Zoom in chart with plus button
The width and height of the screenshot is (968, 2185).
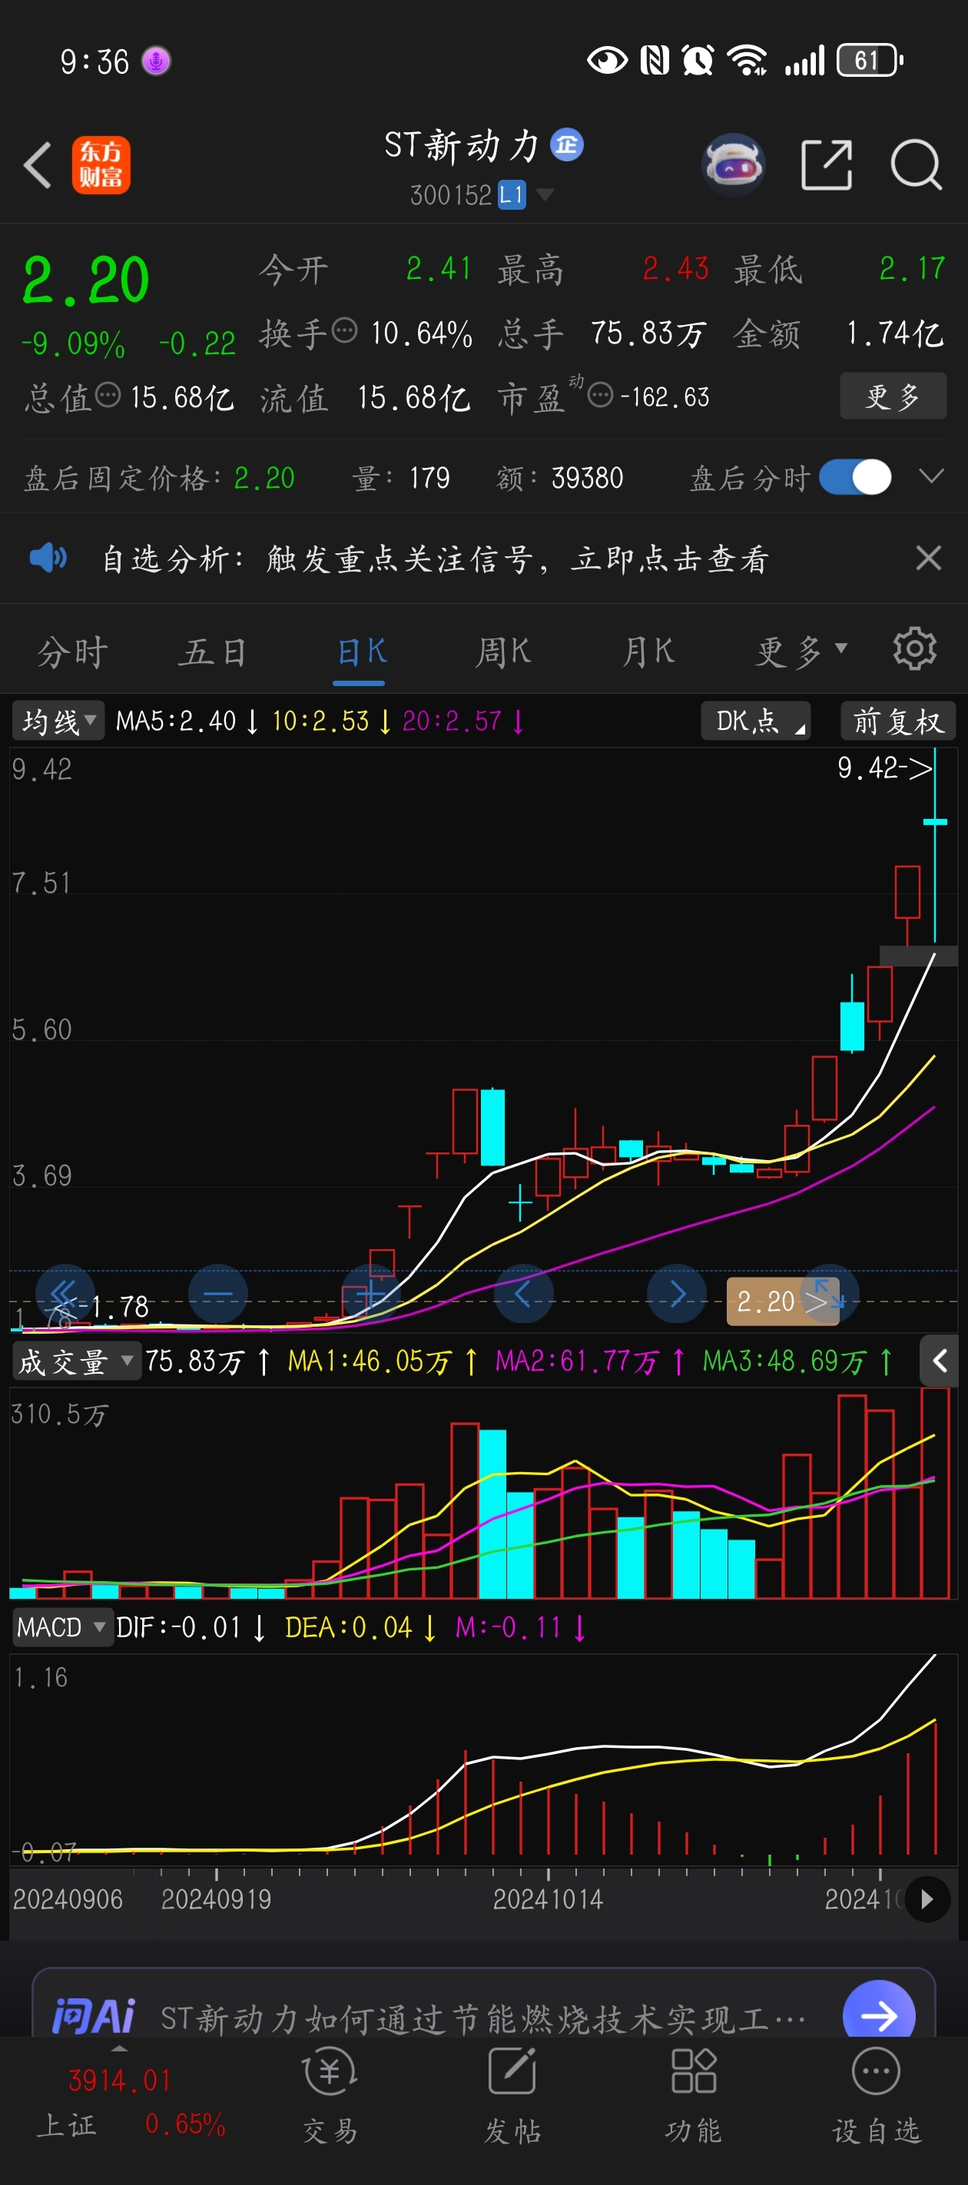[371, 1294]
